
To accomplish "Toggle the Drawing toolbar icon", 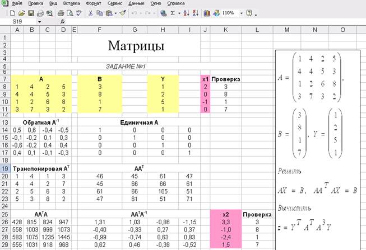I will click(x=216, y=13).
